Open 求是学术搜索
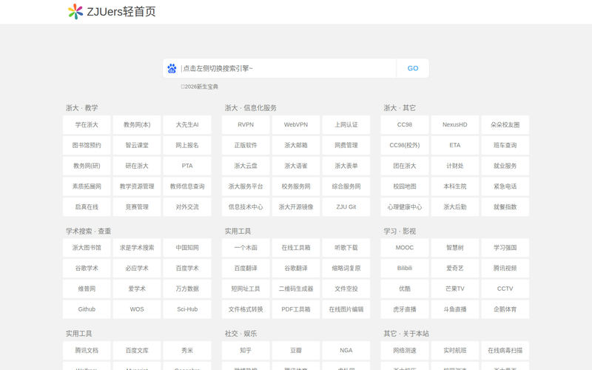The height and width of the screenshot is (370, 592). point(137,248)
